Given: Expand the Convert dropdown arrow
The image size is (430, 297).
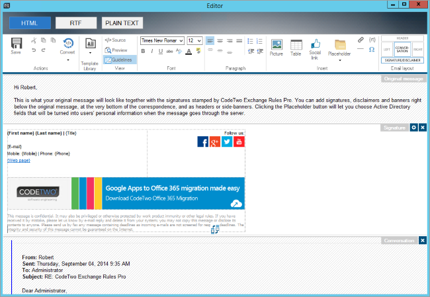Looking at the screenshot, I should 68,60.
